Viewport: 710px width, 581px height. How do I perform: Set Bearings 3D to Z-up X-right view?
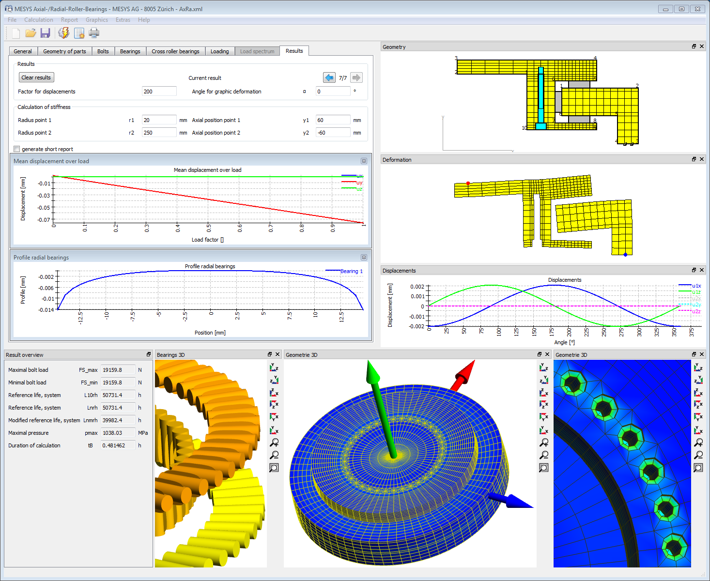pos(274,393)
